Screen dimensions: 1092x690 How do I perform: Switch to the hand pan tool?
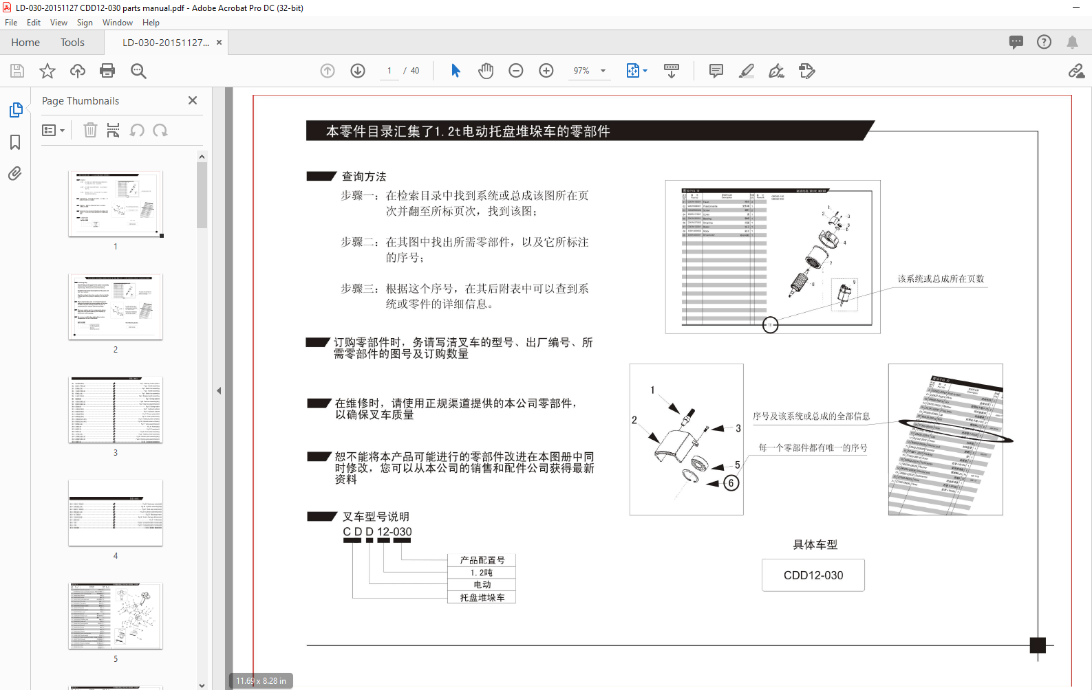point(486,71)
